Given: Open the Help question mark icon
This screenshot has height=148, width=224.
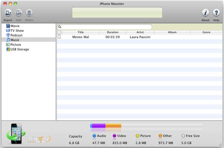Looking at the screenshot, I should tap(216, 12).
